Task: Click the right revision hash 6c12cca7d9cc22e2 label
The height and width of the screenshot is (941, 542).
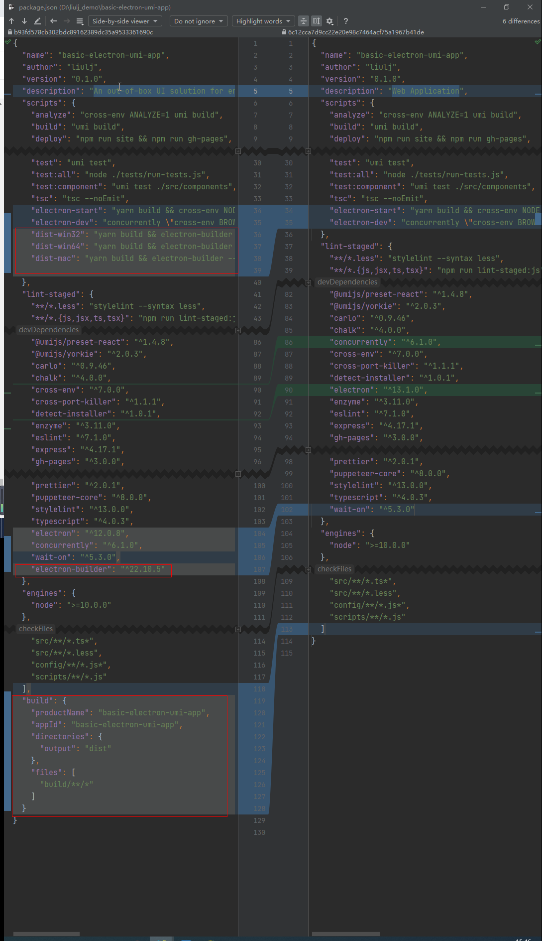Action: 356,32
